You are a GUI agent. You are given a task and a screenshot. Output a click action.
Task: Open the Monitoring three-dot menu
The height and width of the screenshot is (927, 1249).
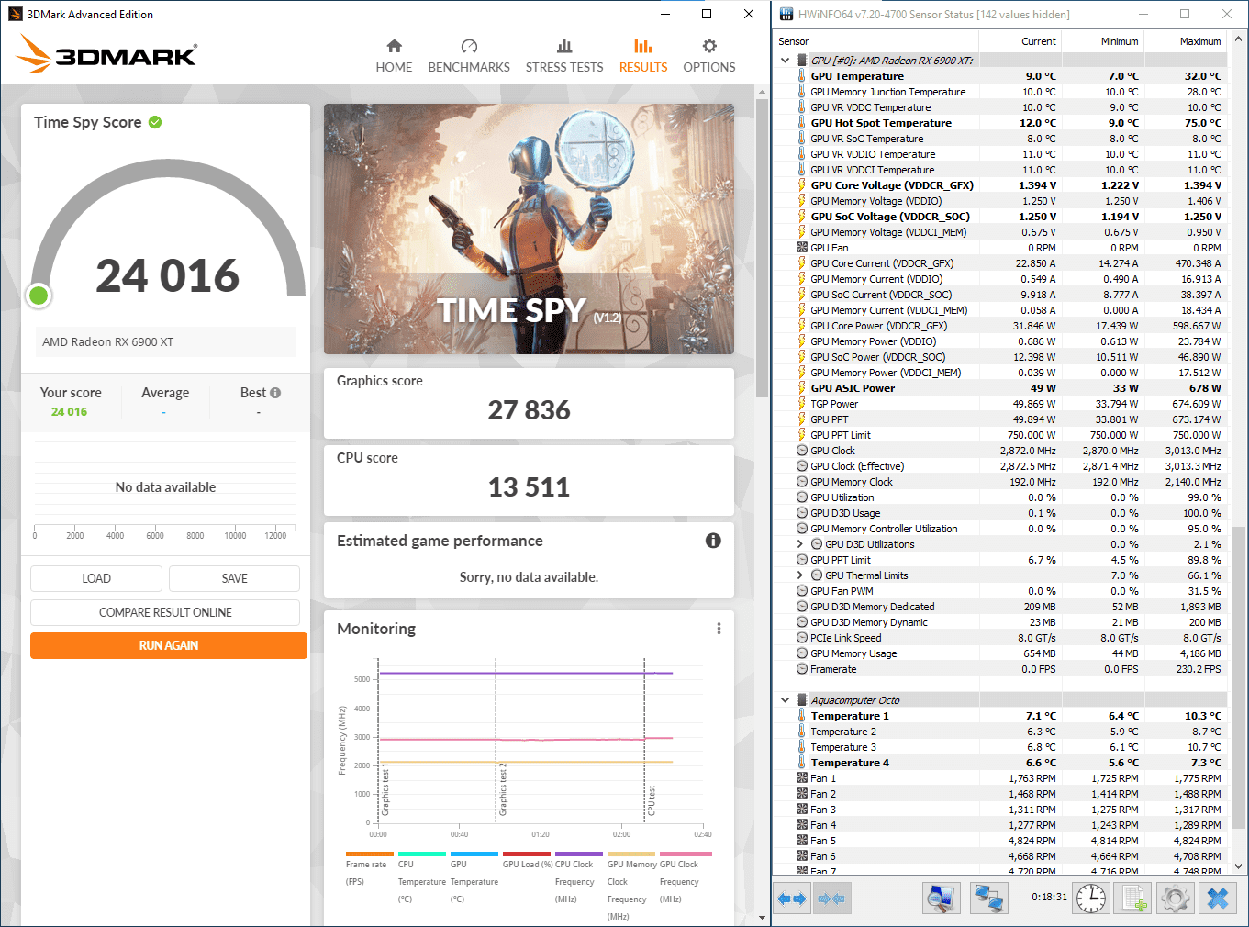pyautogui.click(x=719, y=629)
